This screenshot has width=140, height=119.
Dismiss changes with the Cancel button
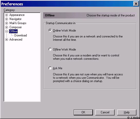(x=105, y=112)
